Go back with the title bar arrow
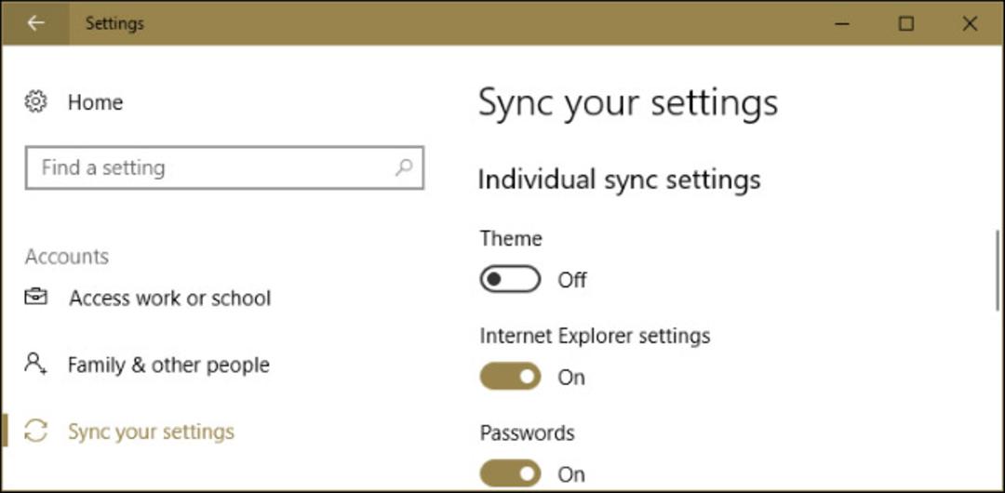 [35, 23]
